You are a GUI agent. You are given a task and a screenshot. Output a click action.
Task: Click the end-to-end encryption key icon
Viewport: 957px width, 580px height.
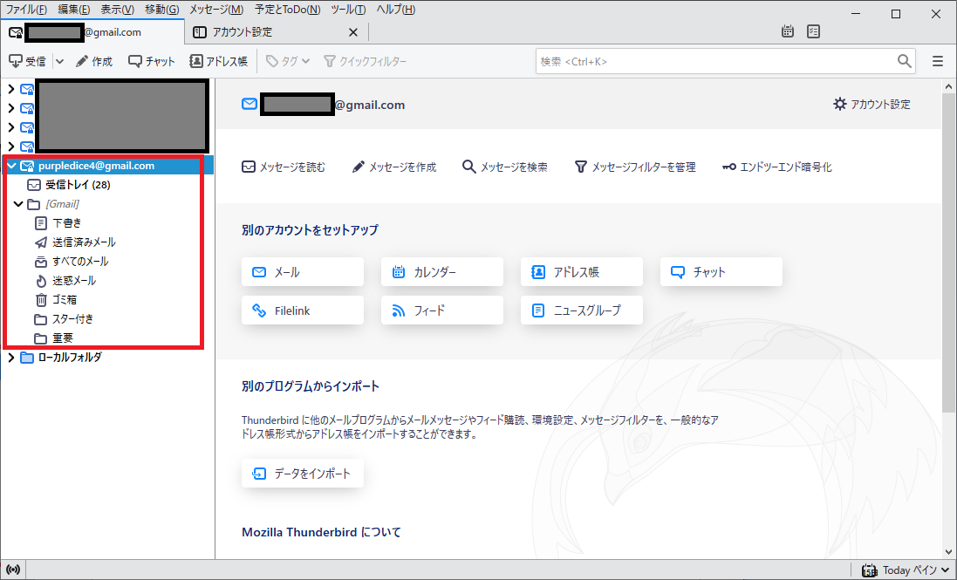(728, 167)
